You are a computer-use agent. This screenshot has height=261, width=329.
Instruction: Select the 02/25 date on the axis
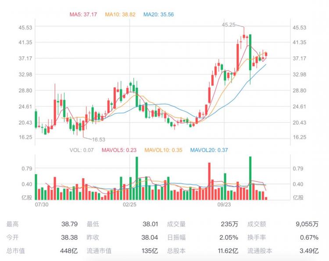(x=129, y=204)
